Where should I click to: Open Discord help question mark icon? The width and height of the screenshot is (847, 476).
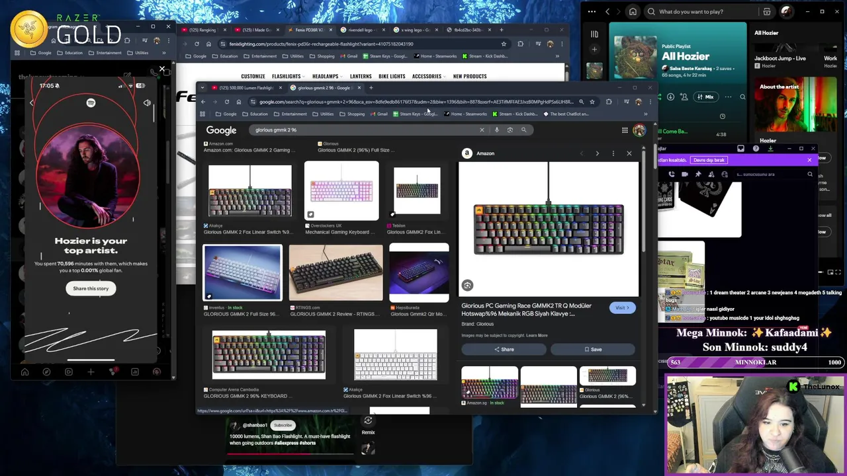tap(756, 149)
